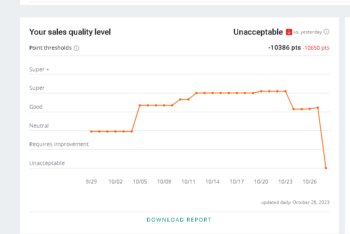Select the 10/23 data point on the line

click(x=286, y=91)
